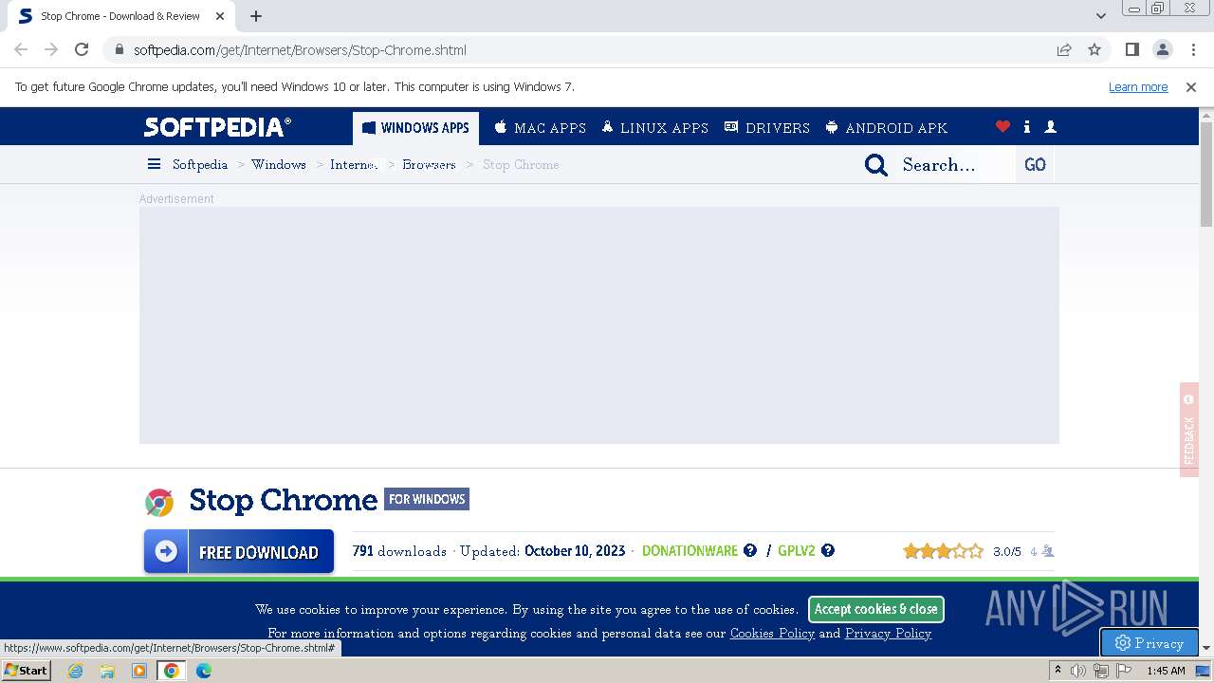Go to Browsers breadcrumb
The image size is (1214, 683).
pyautogui.click(x=429, y=164)
